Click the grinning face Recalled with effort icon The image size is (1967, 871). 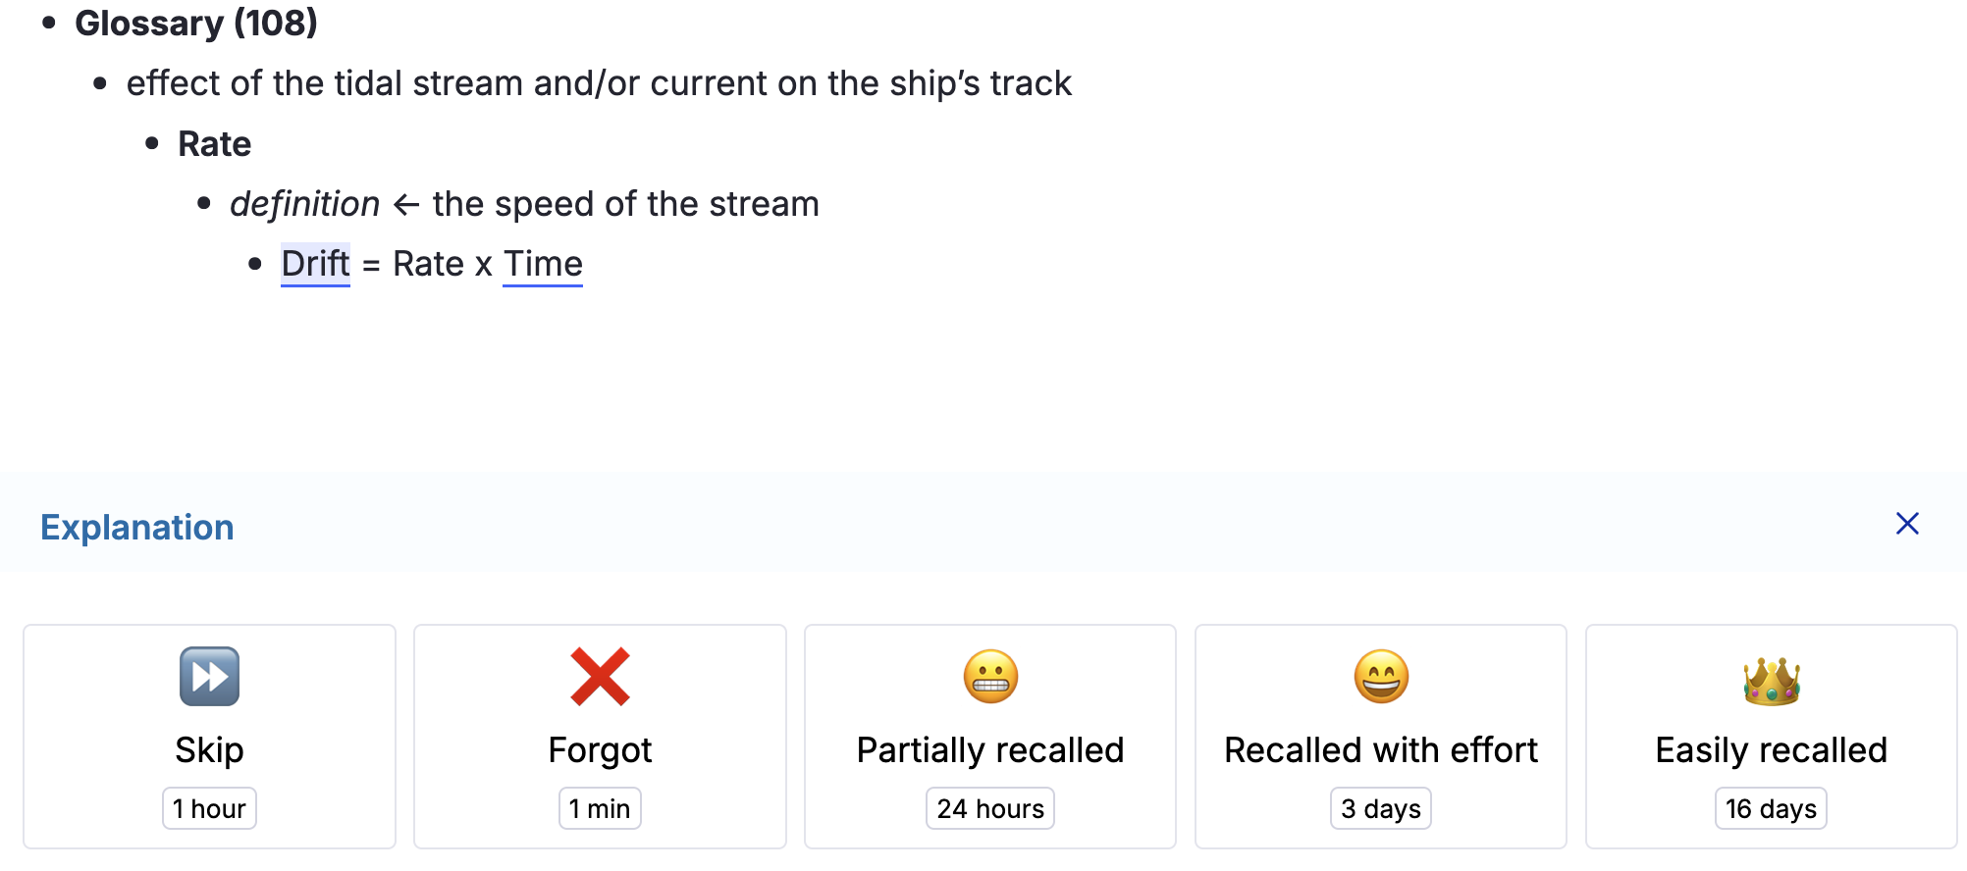point(1381,677)
